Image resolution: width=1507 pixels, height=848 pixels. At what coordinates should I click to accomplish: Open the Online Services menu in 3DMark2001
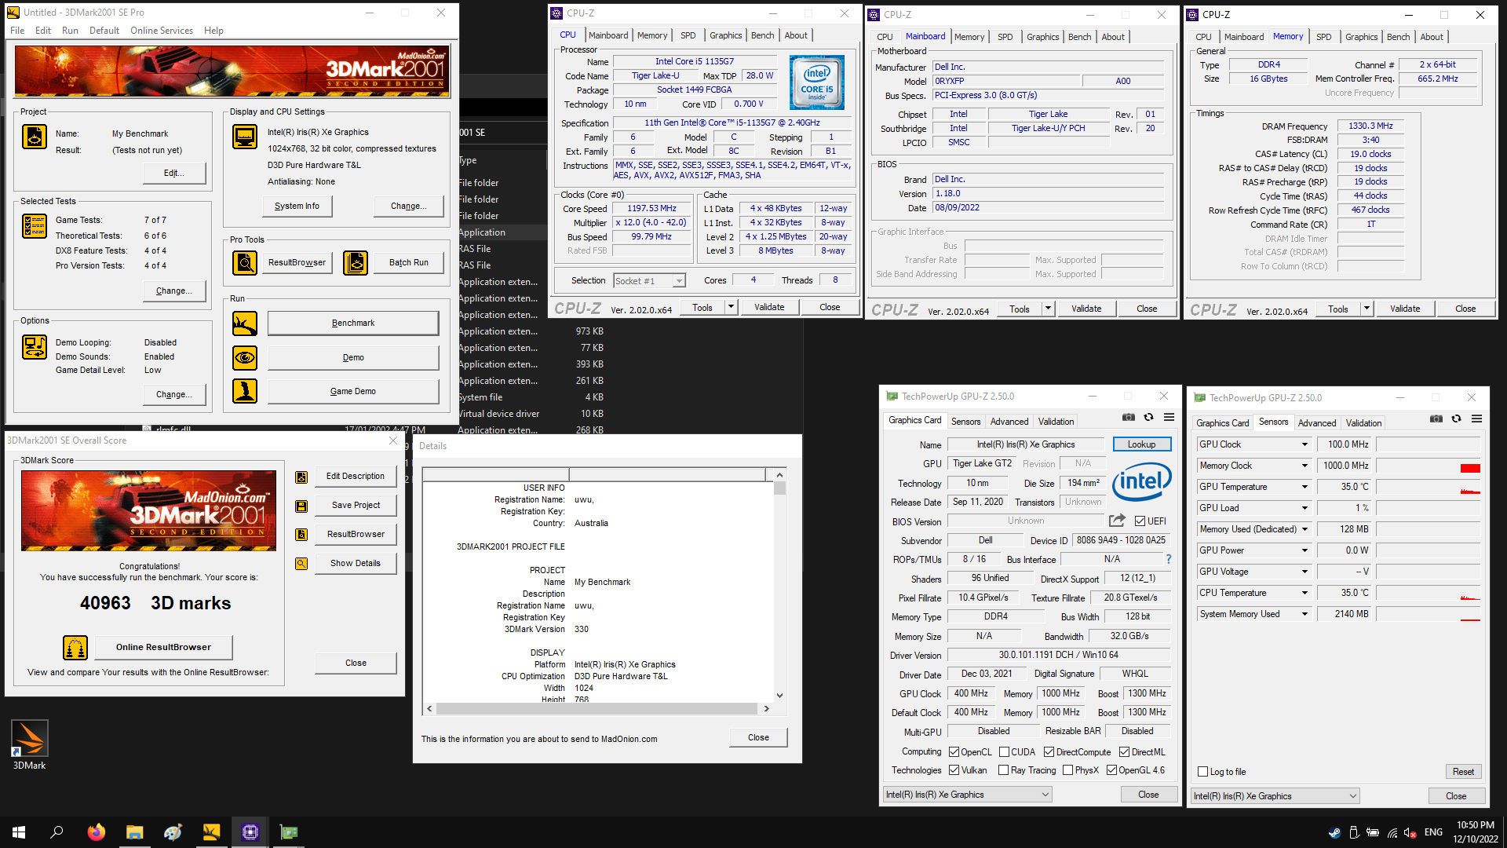point(162,31)
